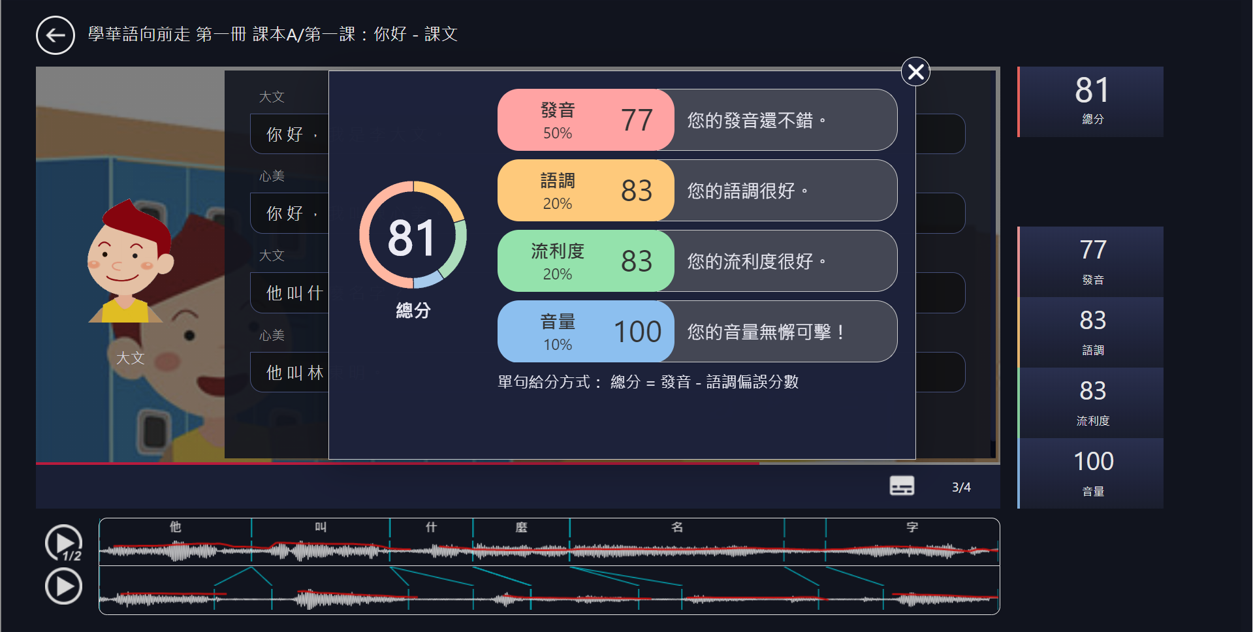Select the 100 音量 sidebar tile

pyautogui.click(x=1091, y=473)
